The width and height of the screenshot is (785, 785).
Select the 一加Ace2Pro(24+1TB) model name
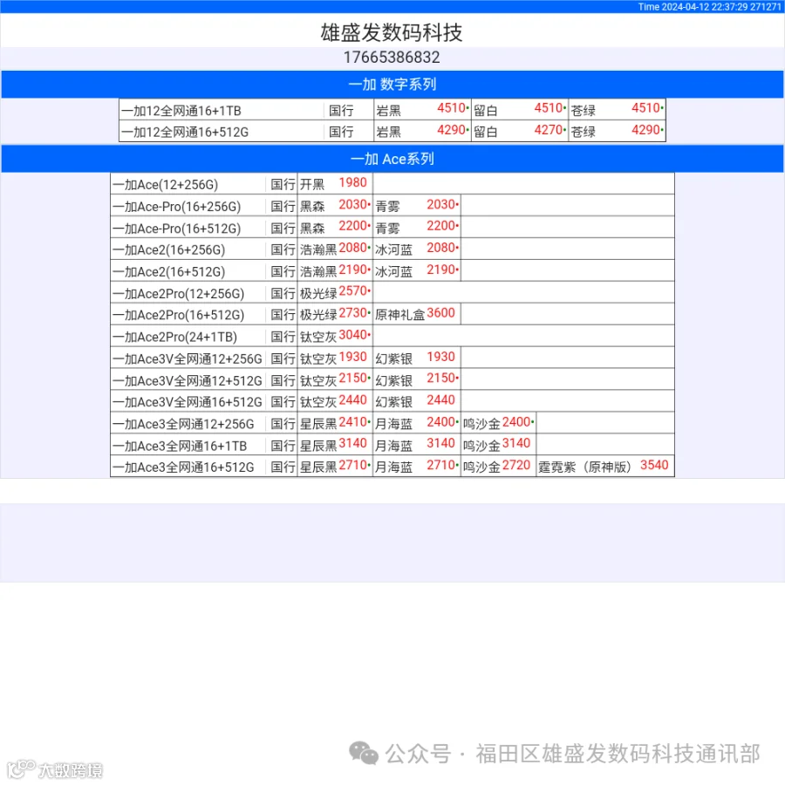(174, 338)
